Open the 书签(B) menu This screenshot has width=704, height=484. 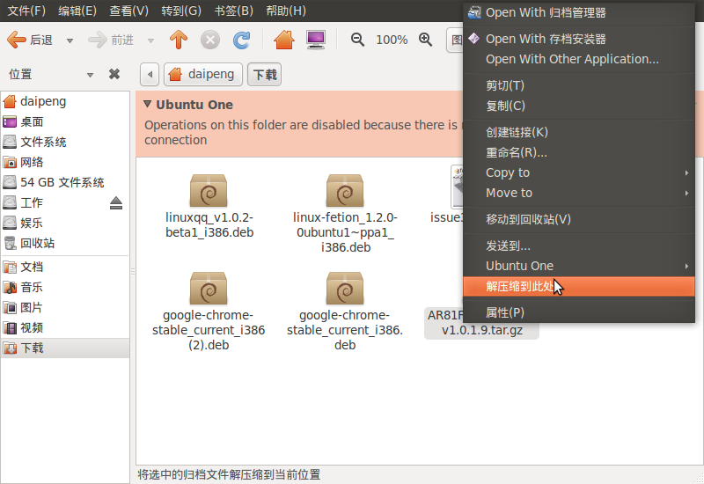pyautogui.click(x=233, y=11)
